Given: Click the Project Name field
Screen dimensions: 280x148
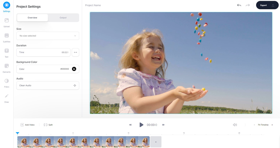Looking at the screenshot, I should (93, 5).
